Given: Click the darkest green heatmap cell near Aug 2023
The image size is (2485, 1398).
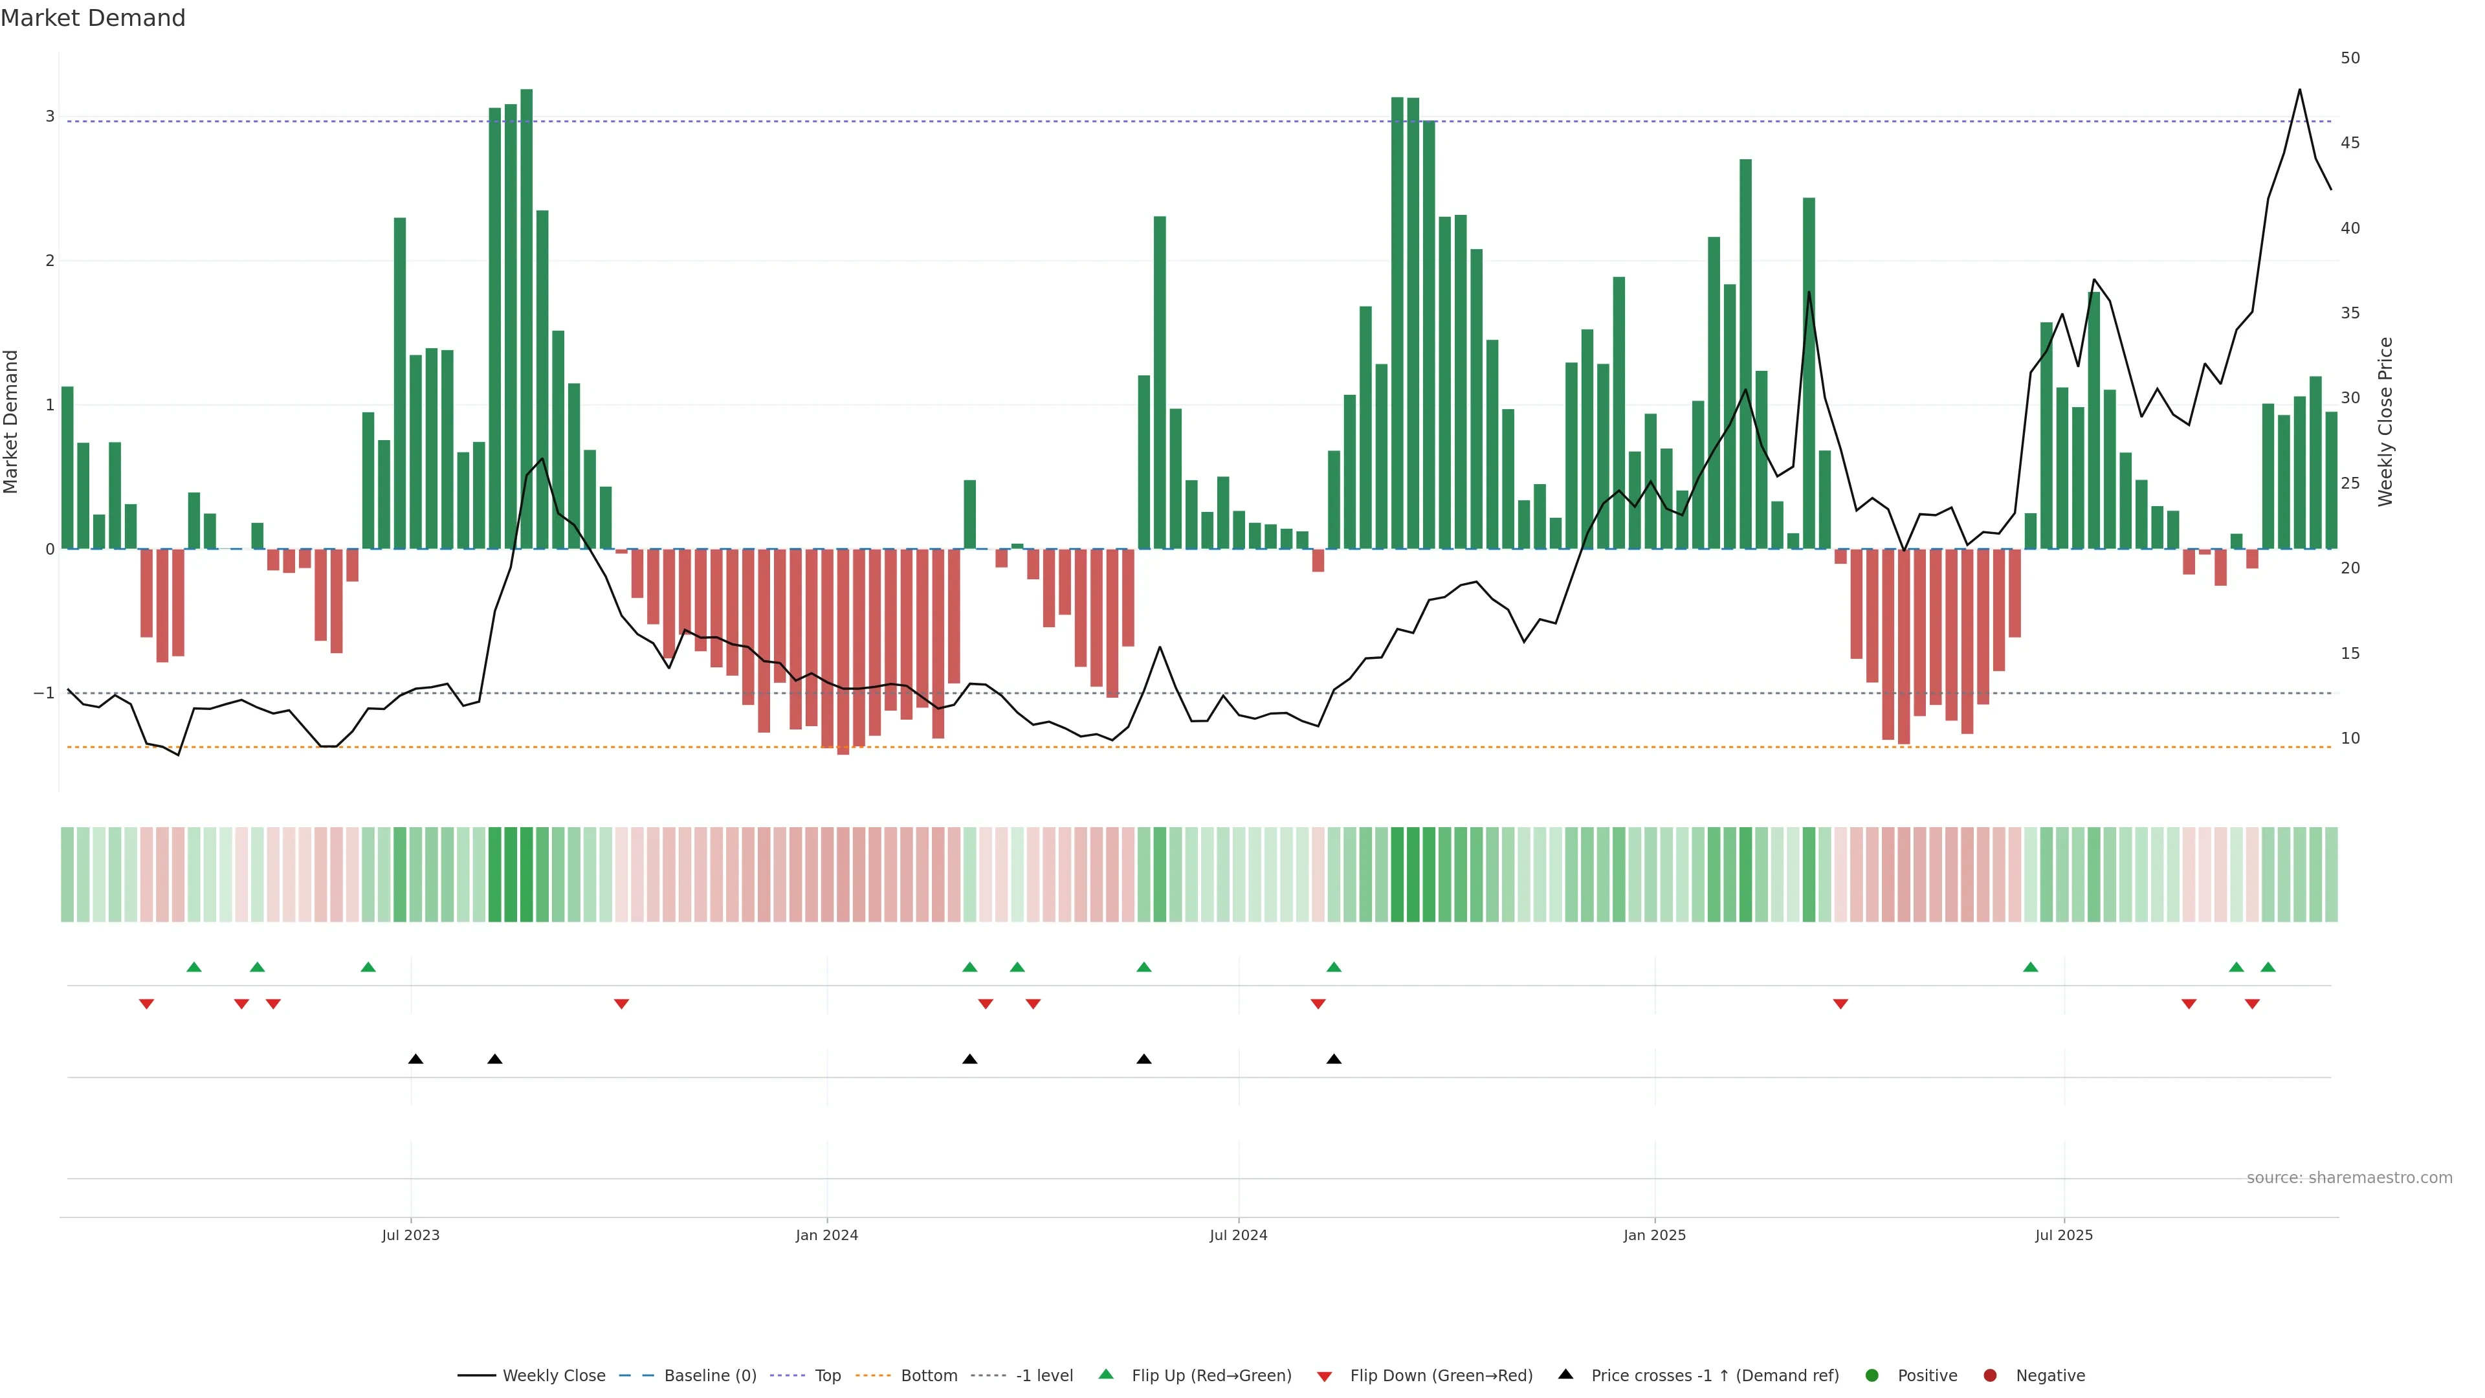Looking at the screenshot, I should point(527,874).
